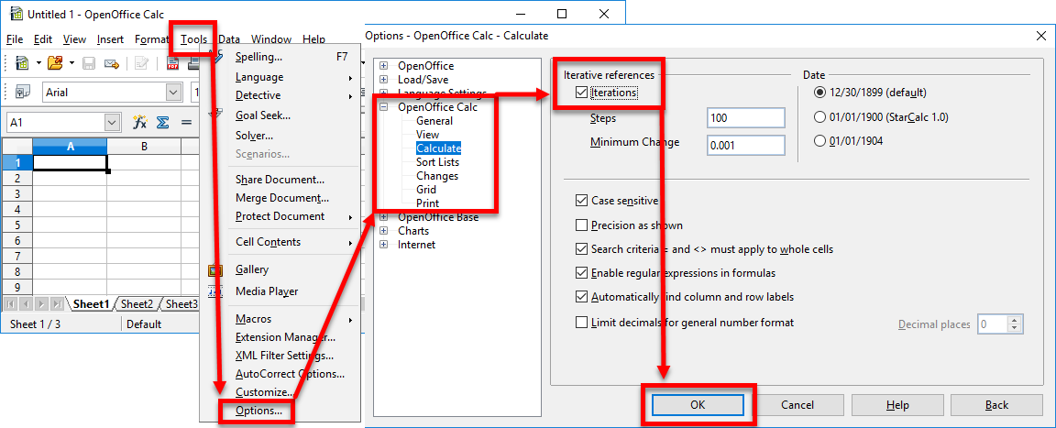Open the File menu
The width and height of the screenshot is (1056, 428).
point(14,39)
